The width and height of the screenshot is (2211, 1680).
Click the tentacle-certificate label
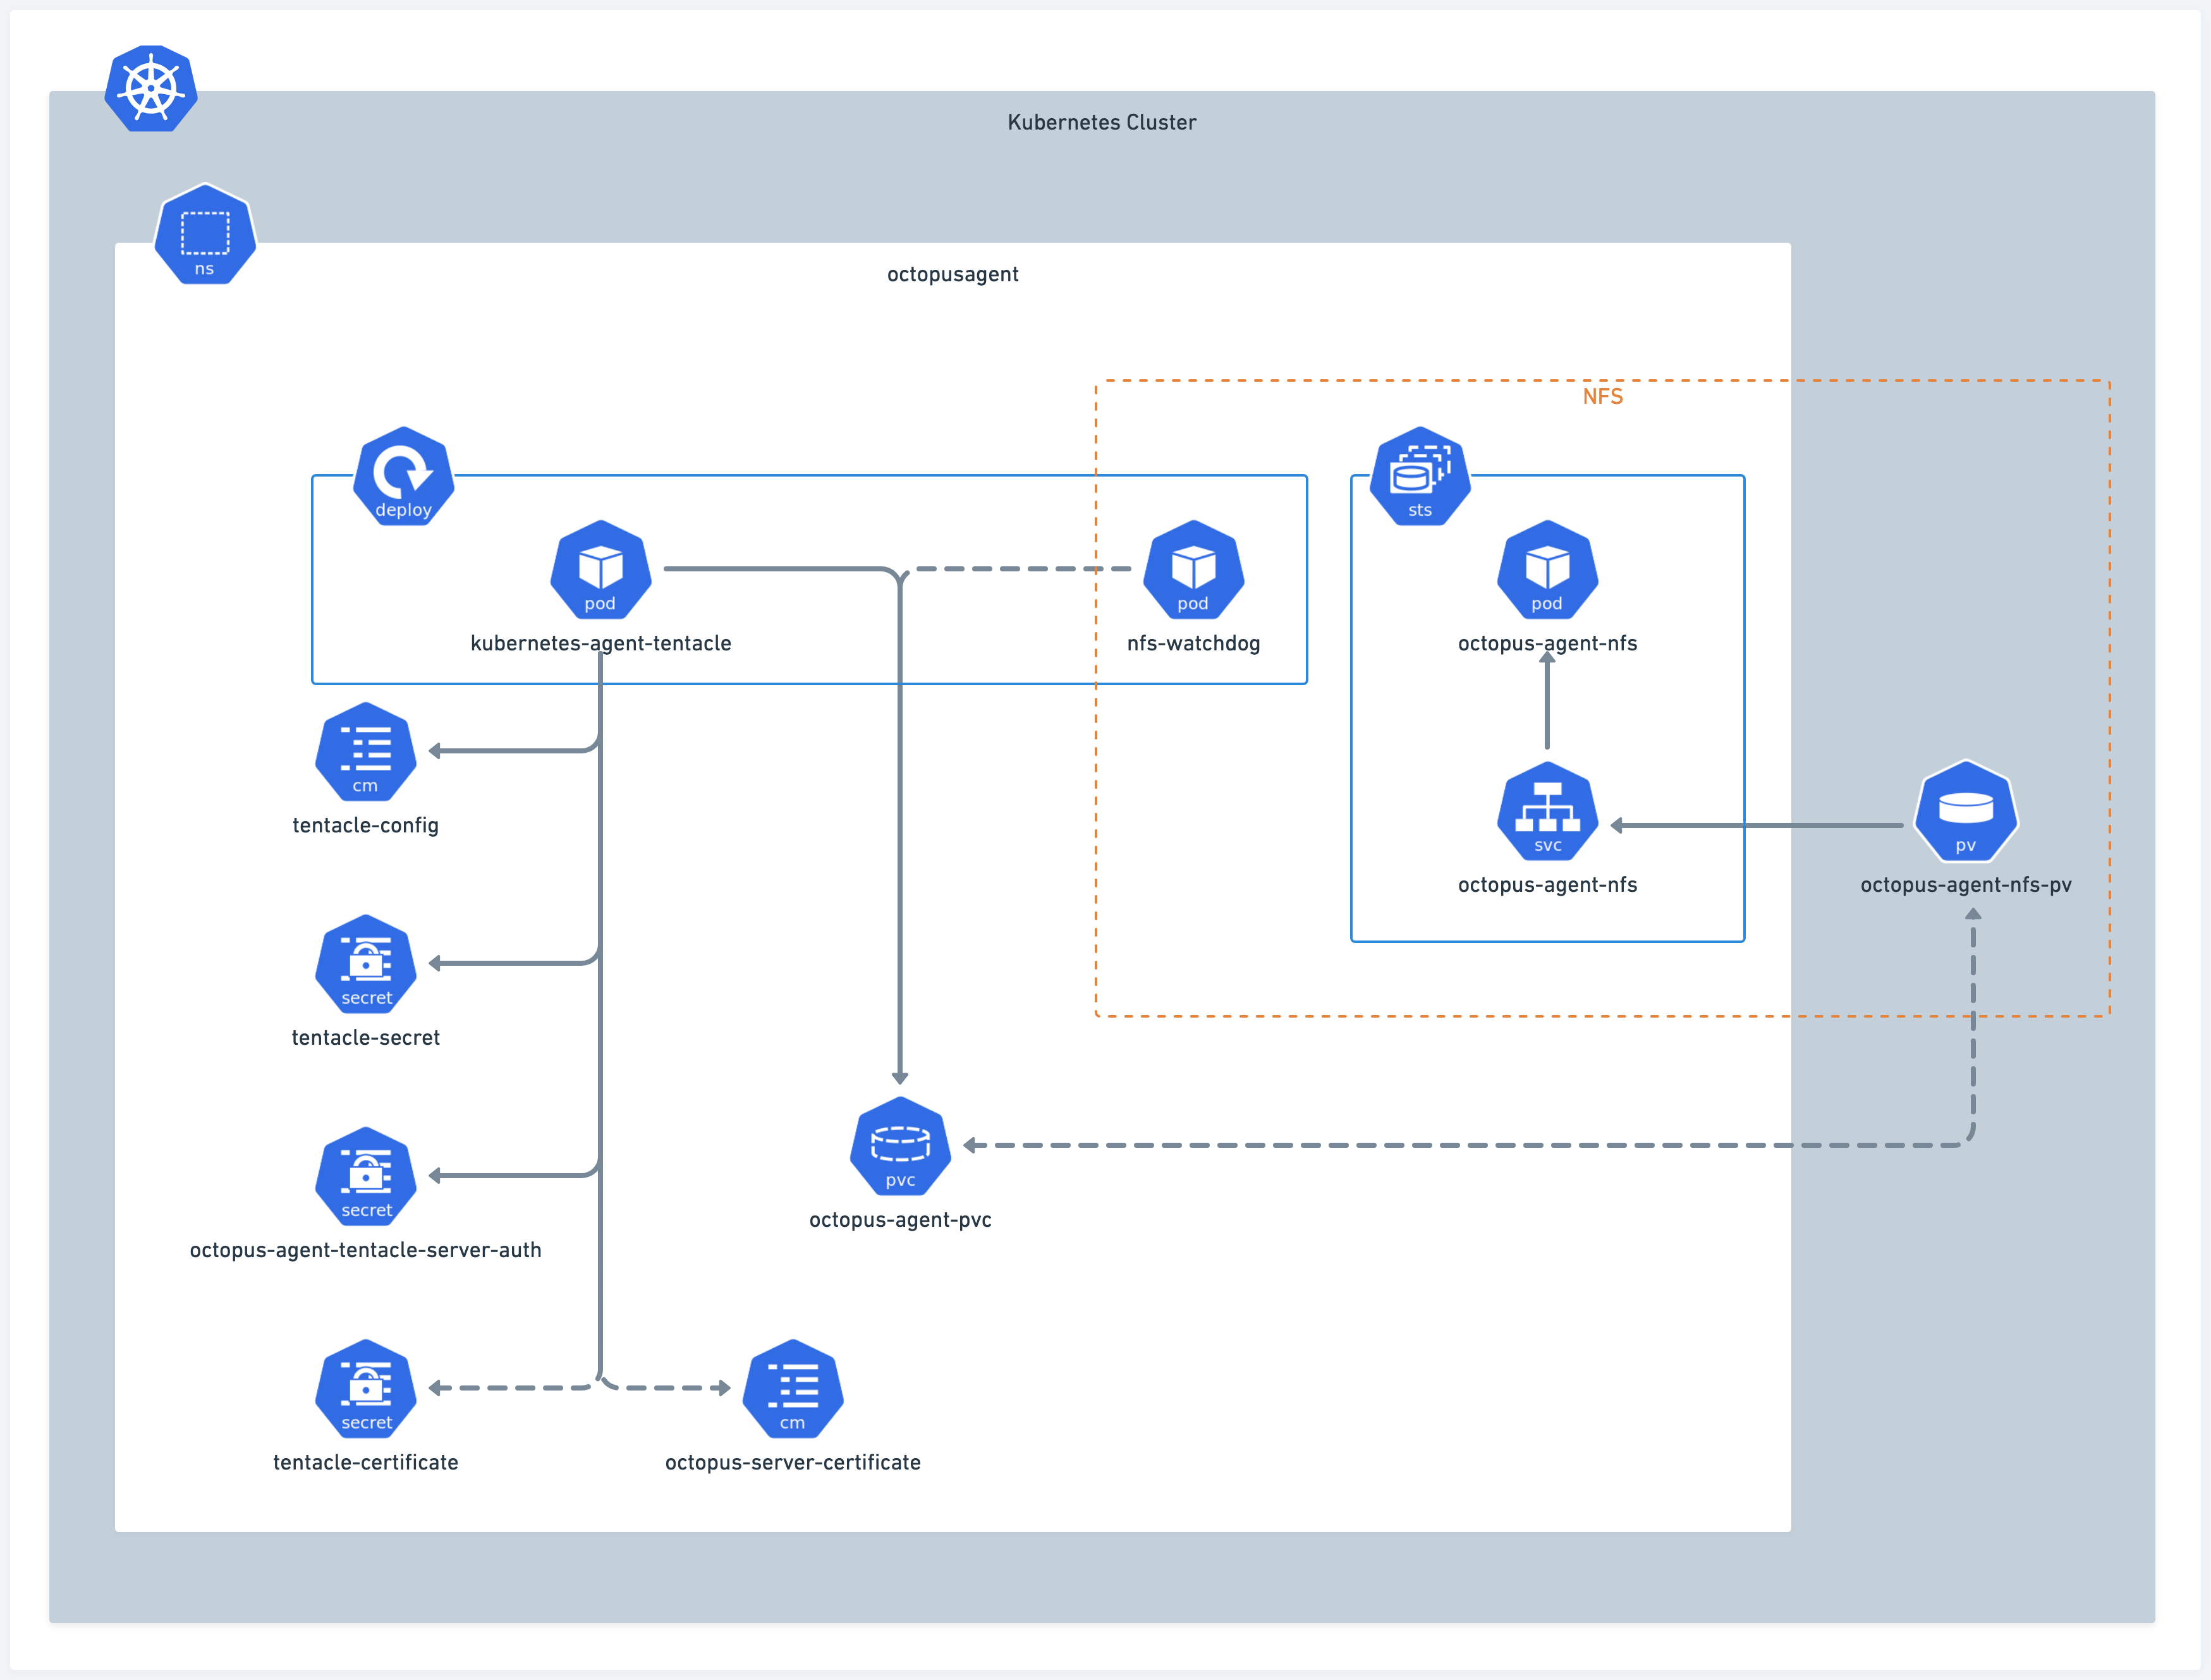(x=366, y=1462)
